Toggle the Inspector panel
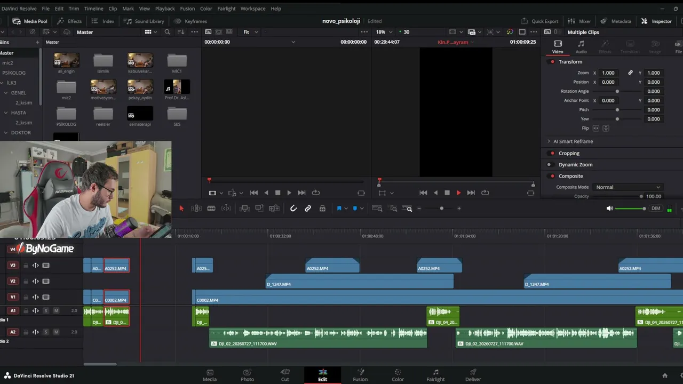This screenshot has width=683, height=384. click(656, 21)
